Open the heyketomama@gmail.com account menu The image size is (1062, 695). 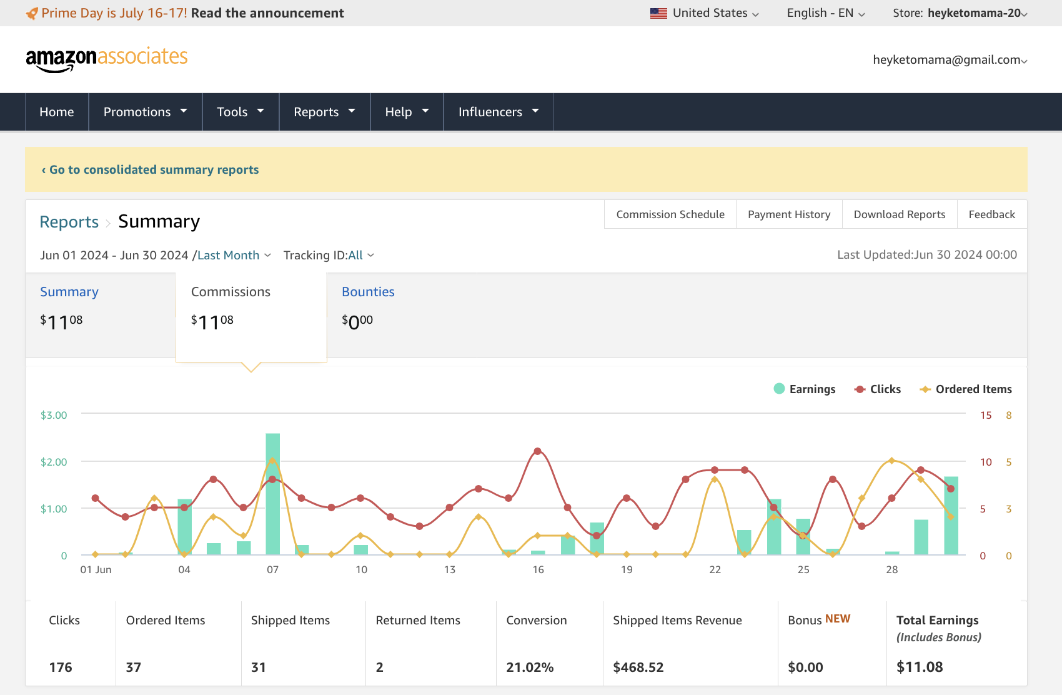(x=950, y=59)
